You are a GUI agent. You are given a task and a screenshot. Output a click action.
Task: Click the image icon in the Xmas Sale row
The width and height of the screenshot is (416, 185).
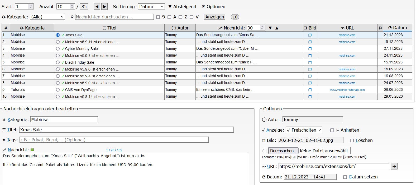310,35
